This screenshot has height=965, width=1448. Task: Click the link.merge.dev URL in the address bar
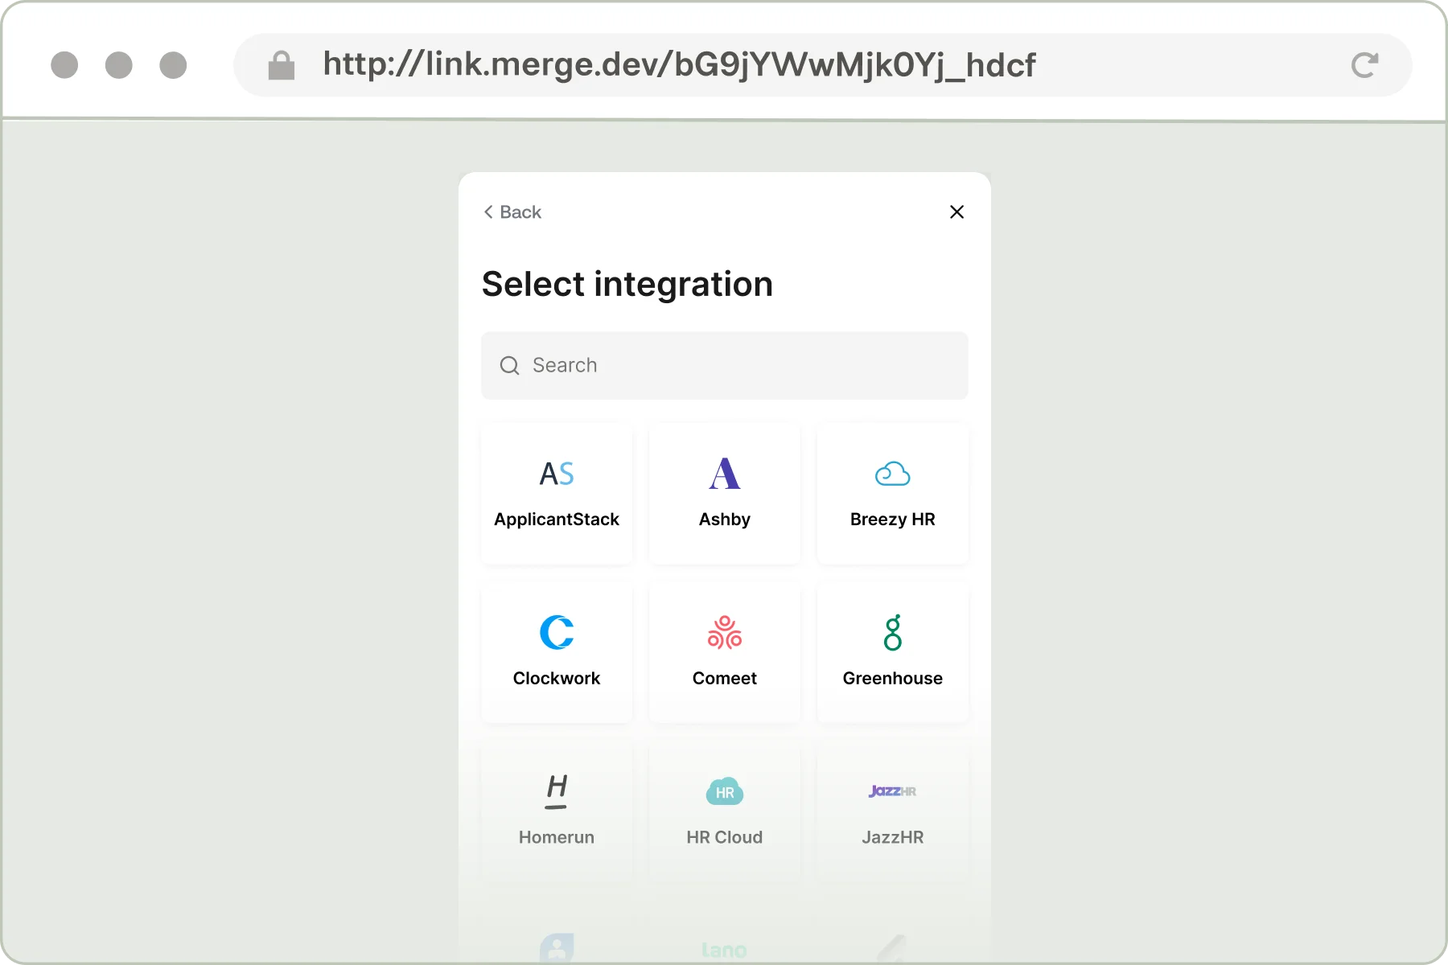pos(680,65)
